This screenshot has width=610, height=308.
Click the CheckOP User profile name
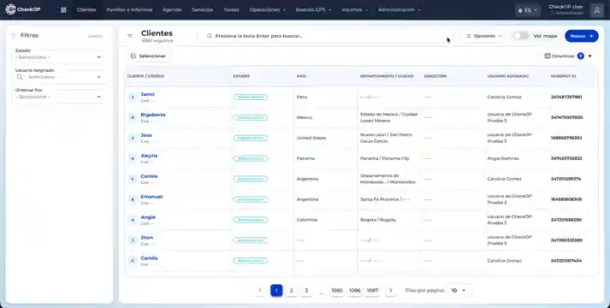coord(566,7)
